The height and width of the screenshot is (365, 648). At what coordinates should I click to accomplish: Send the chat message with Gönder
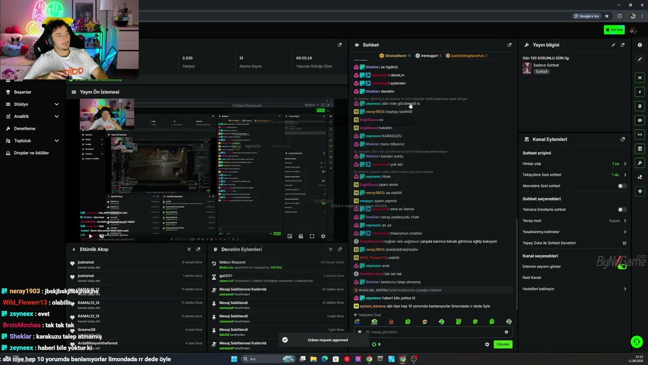pos(503,344)
